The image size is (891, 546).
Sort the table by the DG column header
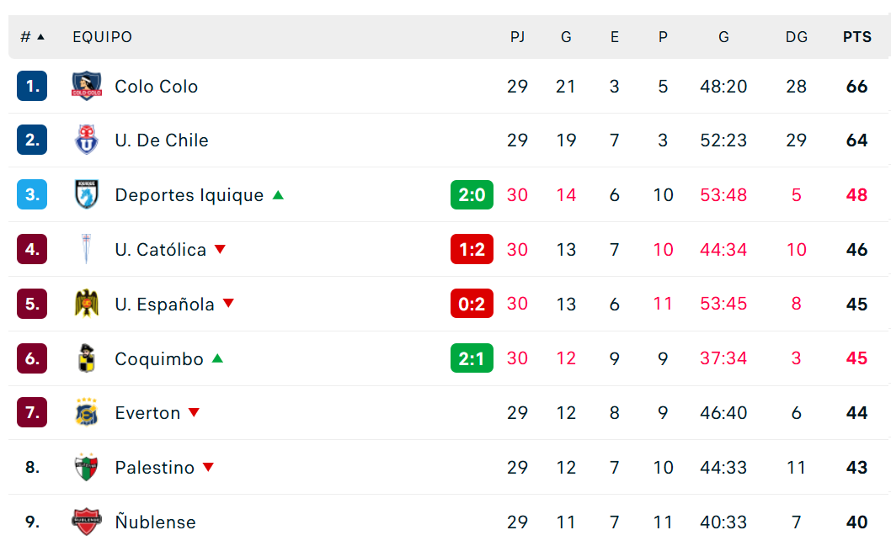click(796, 37)
